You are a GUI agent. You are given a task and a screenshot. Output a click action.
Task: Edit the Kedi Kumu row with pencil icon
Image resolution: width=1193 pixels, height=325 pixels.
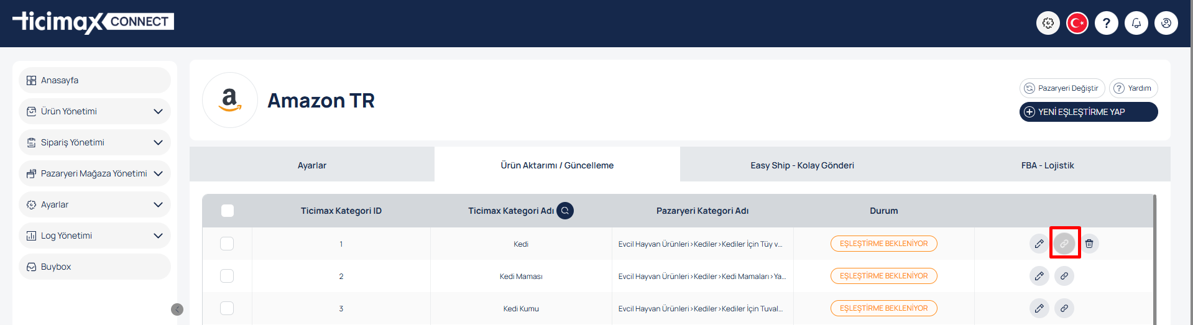point(1039,308)
